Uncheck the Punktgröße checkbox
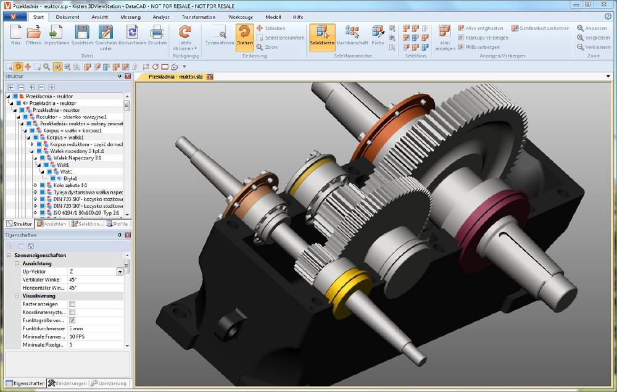Screen dimensions: 617x392 pos(72,320)
